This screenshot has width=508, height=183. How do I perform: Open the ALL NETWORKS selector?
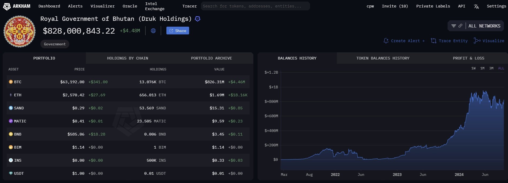[484, 26]
